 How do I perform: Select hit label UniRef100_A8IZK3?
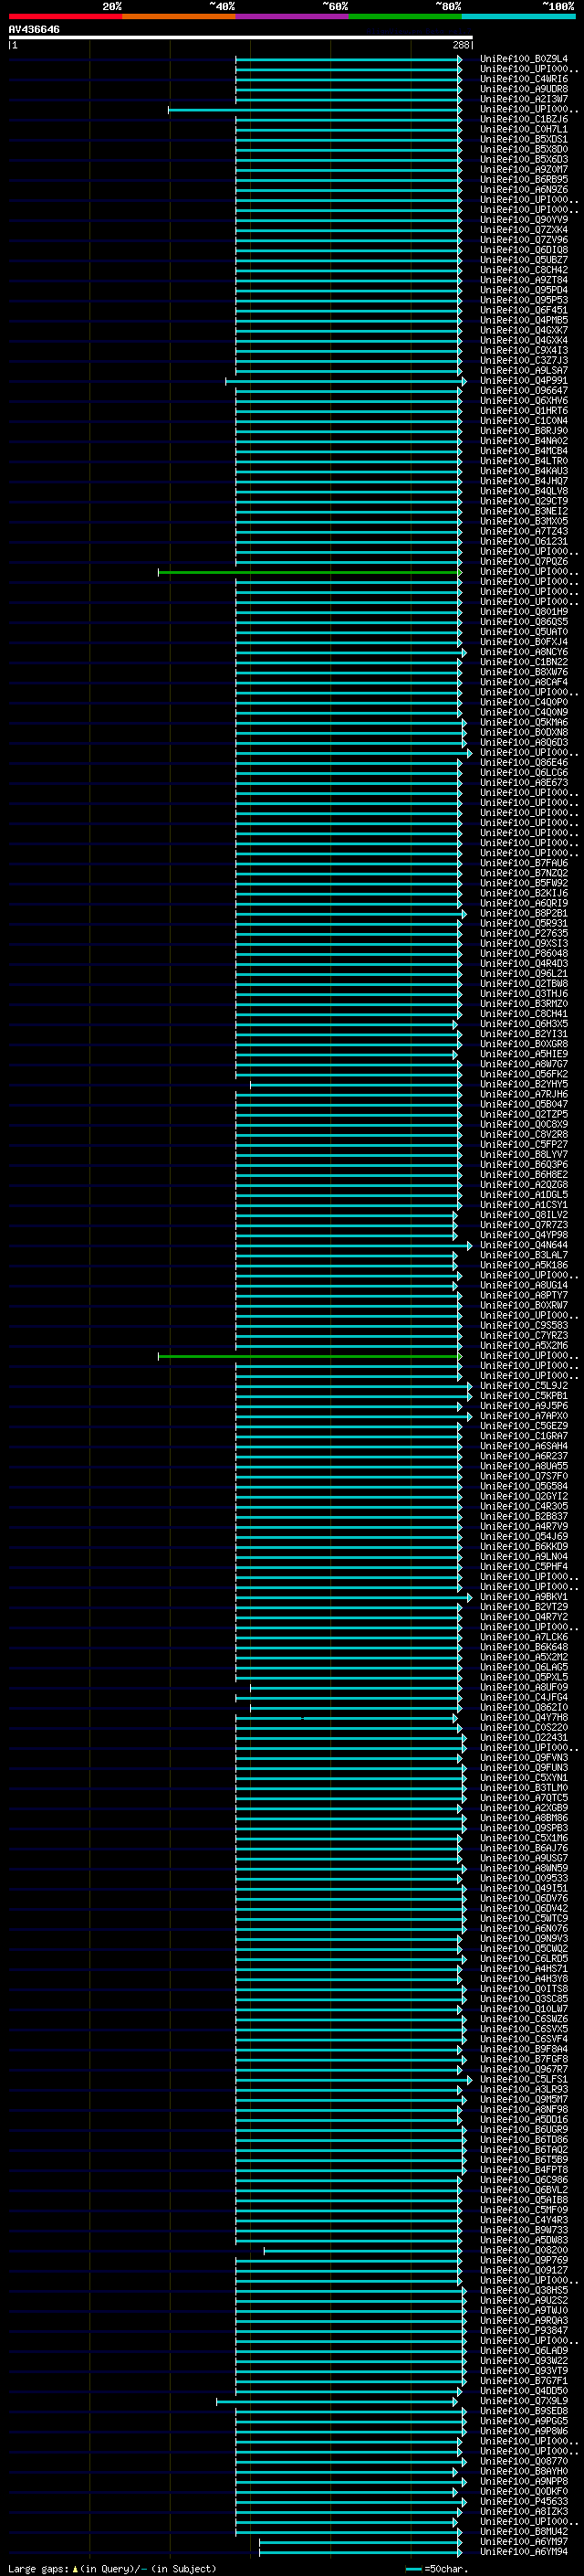524,2511
